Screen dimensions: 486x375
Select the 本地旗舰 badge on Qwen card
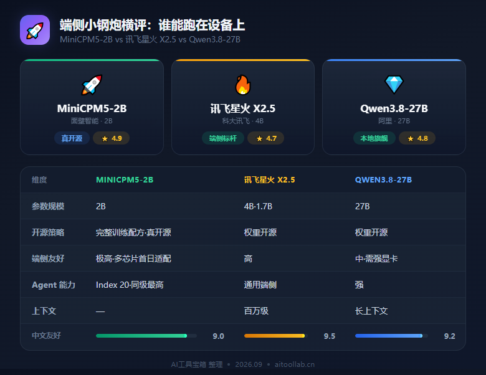(374, 138)
